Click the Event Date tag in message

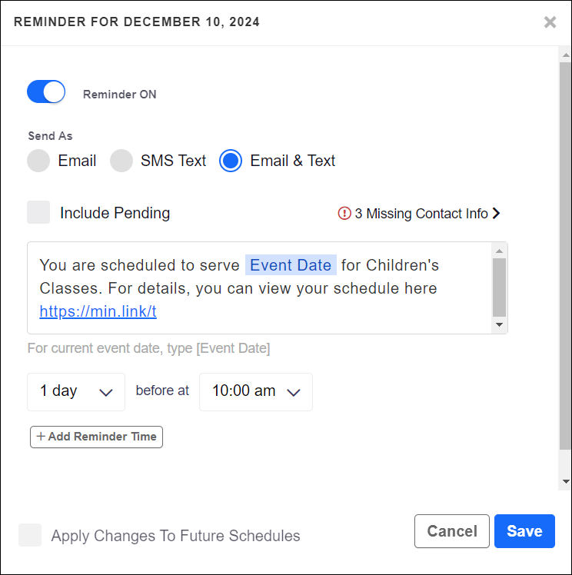(291, 265)
